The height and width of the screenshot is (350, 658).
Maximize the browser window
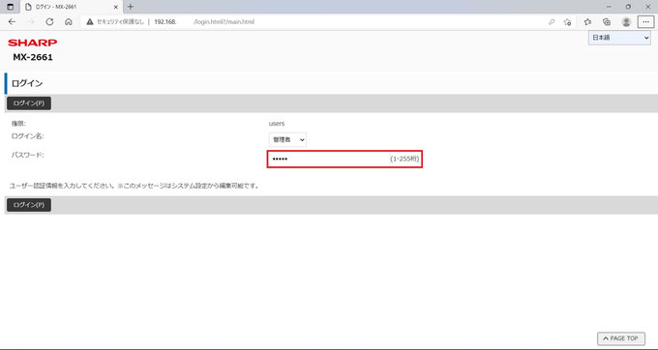[x=628, y=7]
